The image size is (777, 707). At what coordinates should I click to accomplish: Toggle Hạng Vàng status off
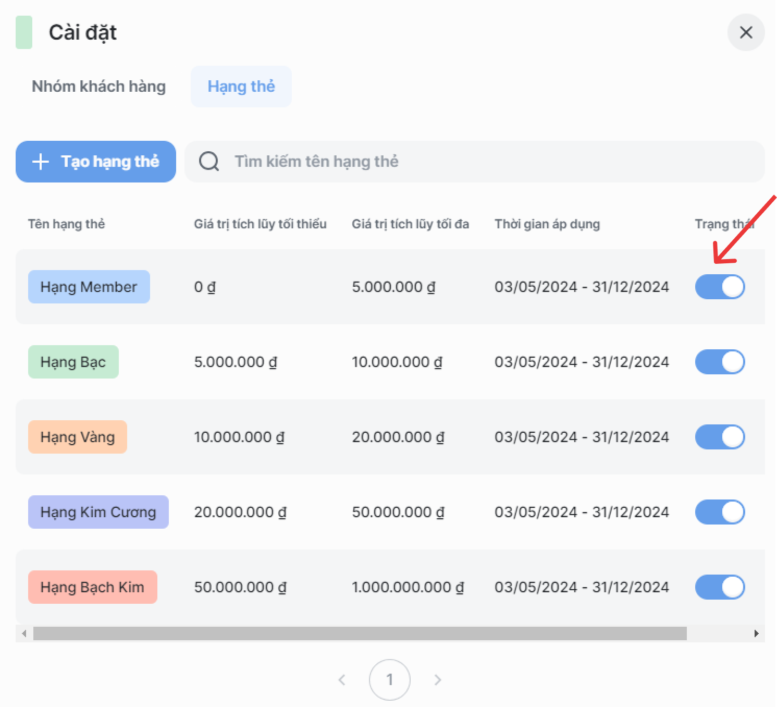[720, 437]
